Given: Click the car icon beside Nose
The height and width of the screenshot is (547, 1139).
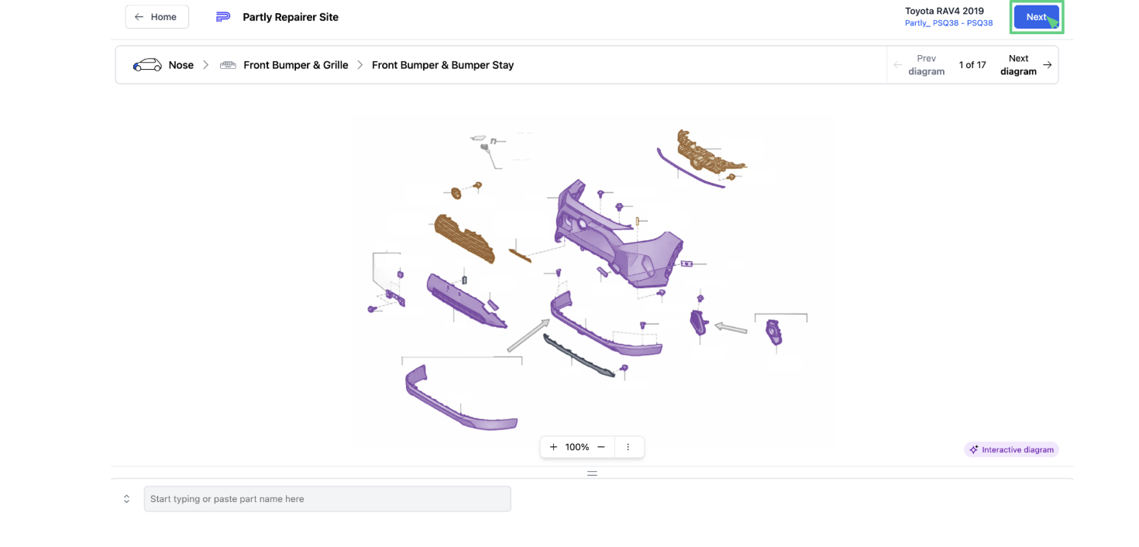Looking at the screenshot, I should tap(147, 65).
